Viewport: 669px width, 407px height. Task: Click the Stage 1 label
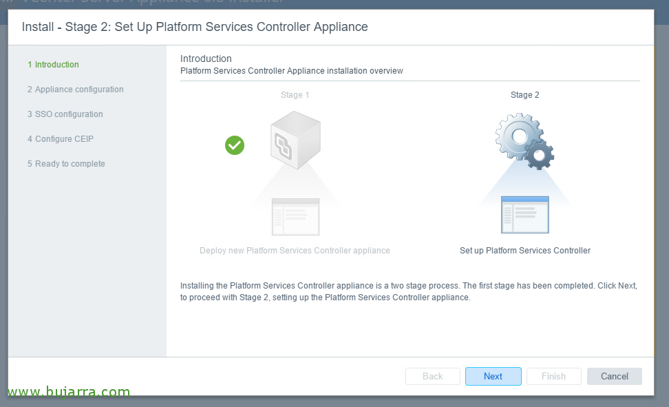click(x=295, y=95)
